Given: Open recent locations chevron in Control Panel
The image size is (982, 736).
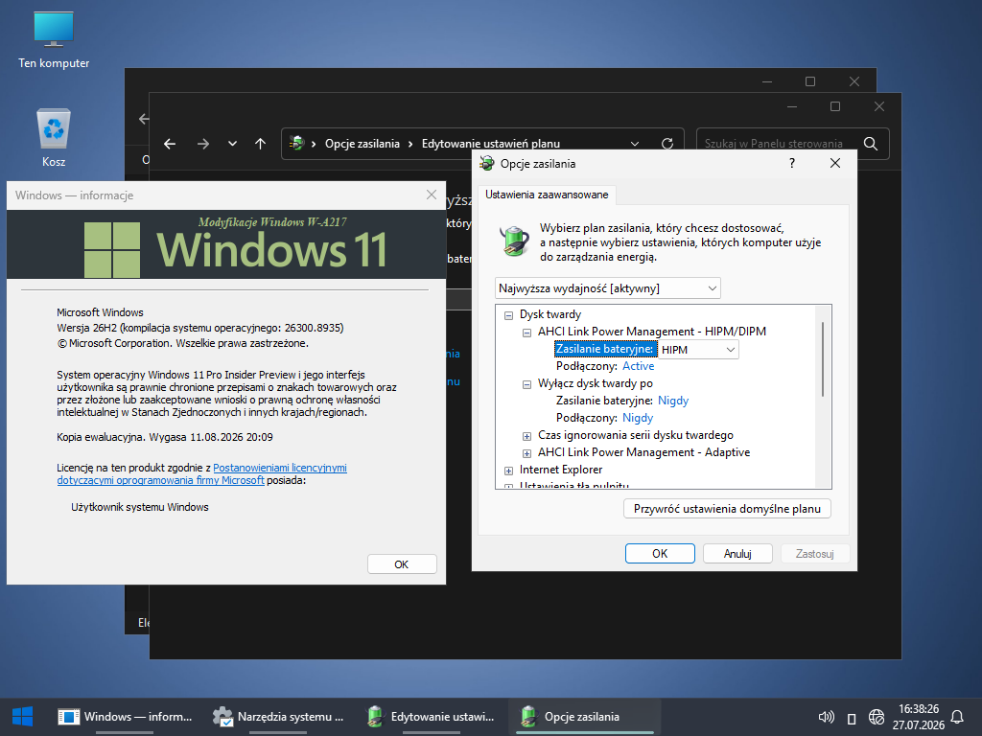Looking at the screenshot, I should (232, 144).
